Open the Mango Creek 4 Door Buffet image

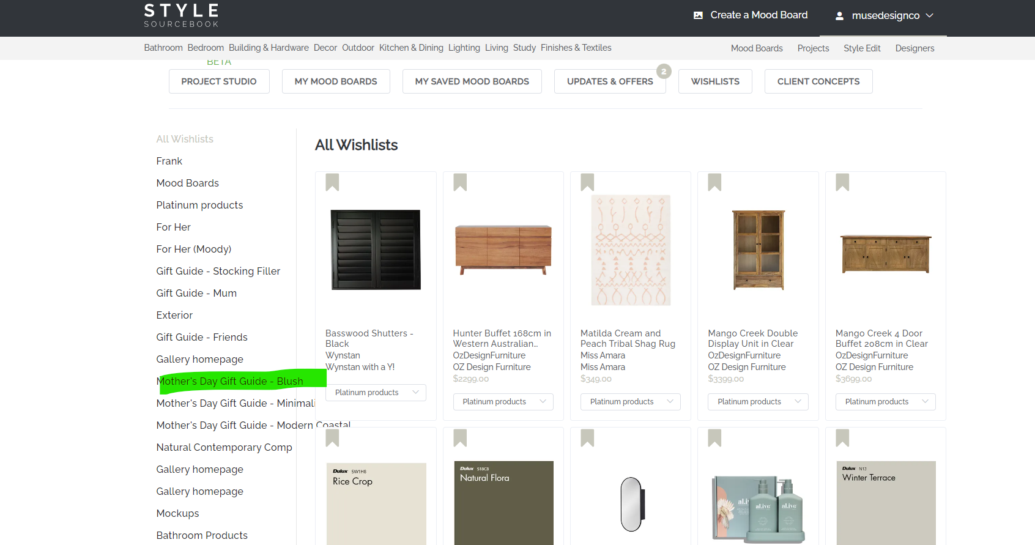886,254
